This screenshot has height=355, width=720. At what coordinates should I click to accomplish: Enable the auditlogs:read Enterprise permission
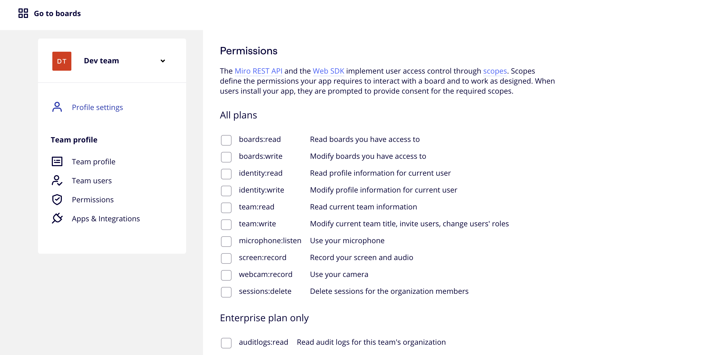tap(226, 343)
